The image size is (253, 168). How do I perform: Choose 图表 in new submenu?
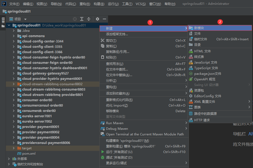tap(220, 107)
